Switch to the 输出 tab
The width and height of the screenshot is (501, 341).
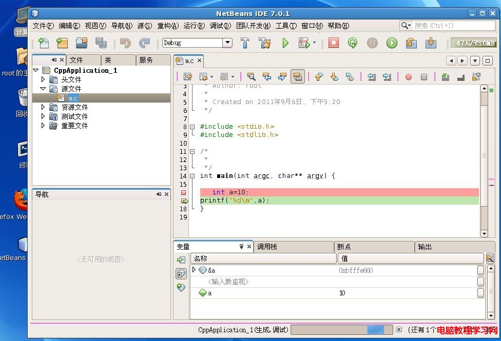click(x=455, y=247)
